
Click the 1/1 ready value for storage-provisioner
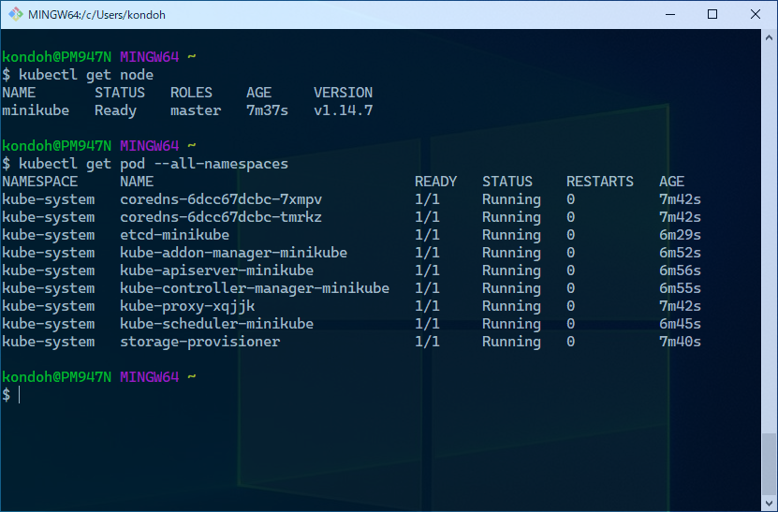pyautogui.click(x=427, y=342)
